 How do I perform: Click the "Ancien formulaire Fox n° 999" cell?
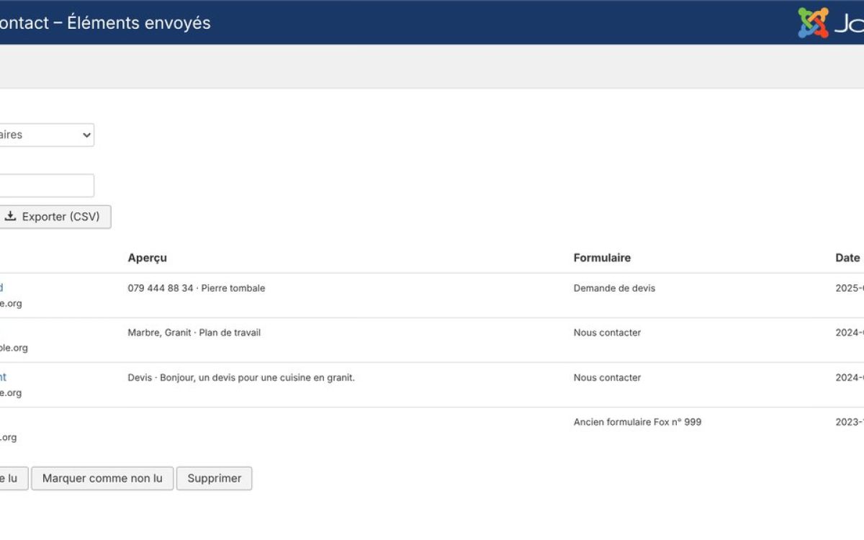point(637,422)
